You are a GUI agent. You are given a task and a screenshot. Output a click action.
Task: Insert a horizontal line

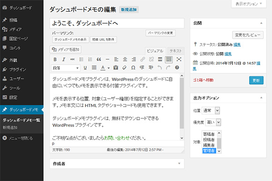pos(107,59)
